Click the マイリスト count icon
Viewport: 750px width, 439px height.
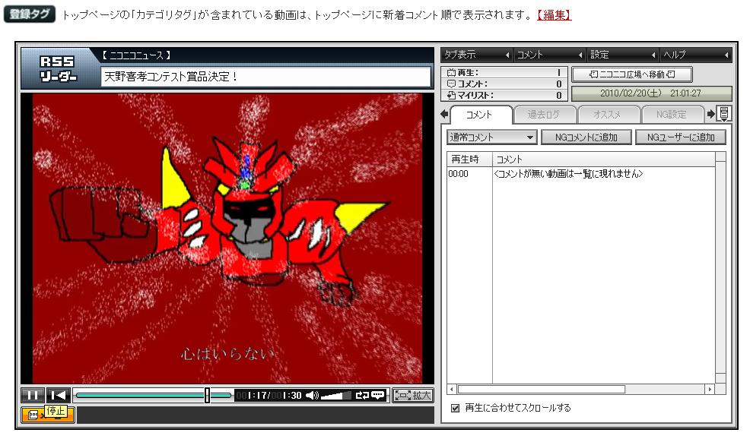451,95
